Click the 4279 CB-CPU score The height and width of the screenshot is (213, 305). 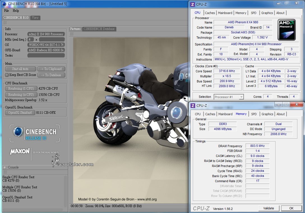click(x=48, y=89)
